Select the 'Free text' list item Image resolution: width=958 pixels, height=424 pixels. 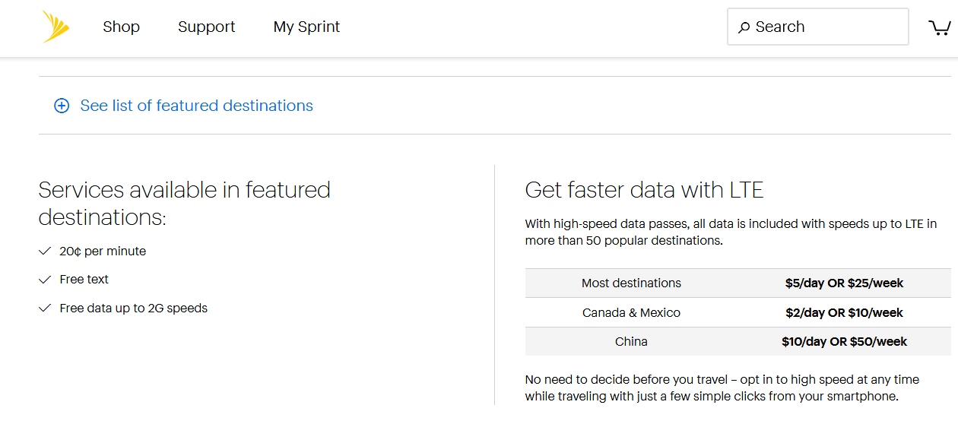click(x=84, y=280)
